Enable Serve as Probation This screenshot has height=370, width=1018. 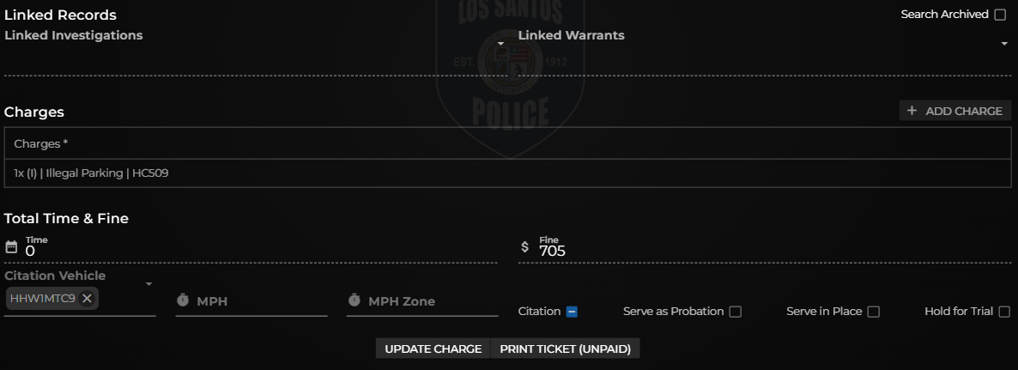tap(735, 312)
